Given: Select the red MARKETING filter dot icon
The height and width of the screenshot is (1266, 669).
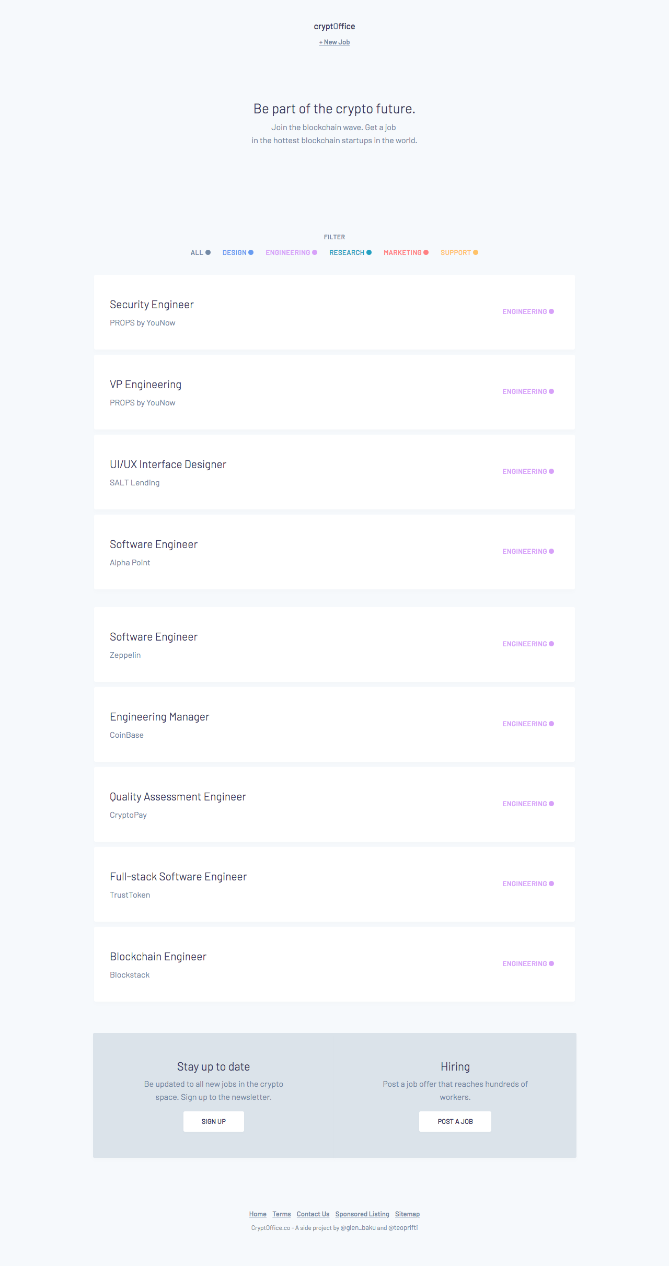Looking at the screenshot, I should tap(425, 252).
